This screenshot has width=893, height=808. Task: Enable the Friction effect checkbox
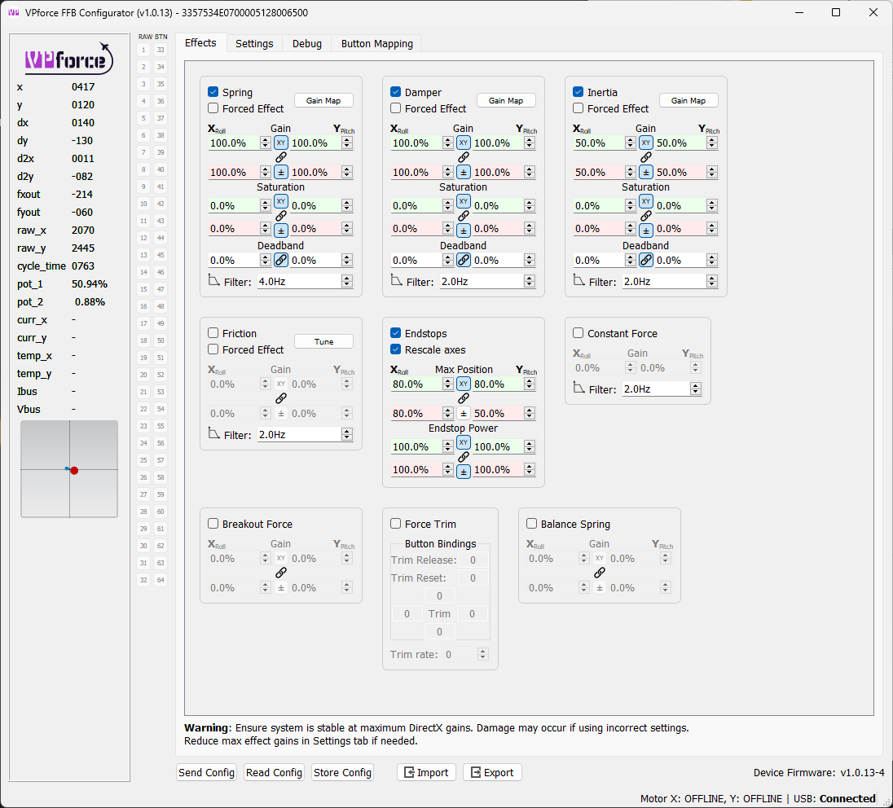213,333
